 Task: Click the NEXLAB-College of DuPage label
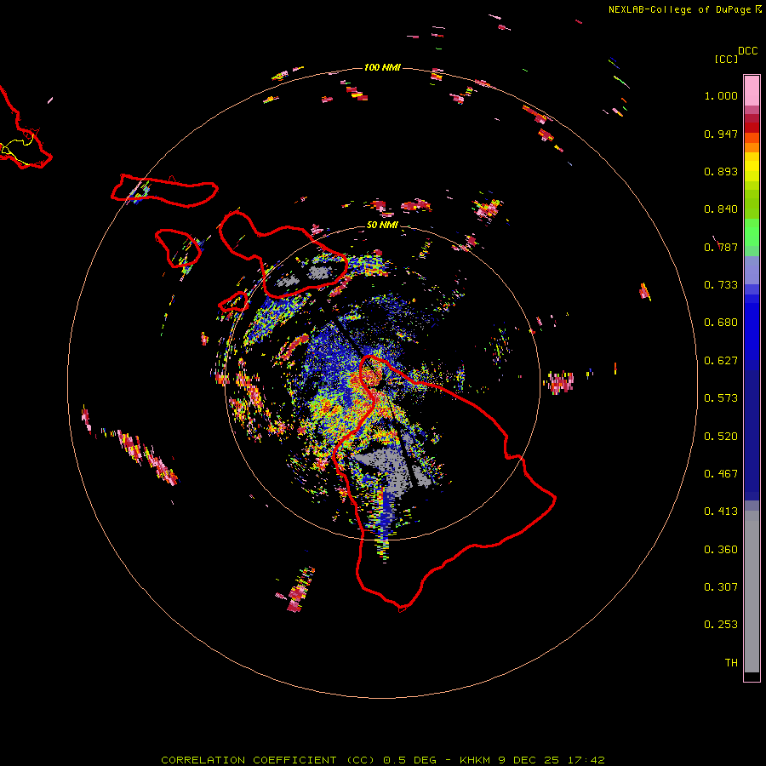pos(679,9)
